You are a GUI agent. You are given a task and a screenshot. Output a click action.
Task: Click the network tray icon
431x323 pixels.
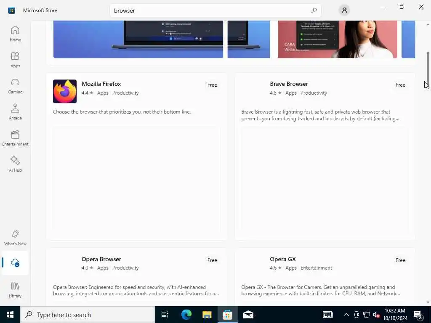367,315
